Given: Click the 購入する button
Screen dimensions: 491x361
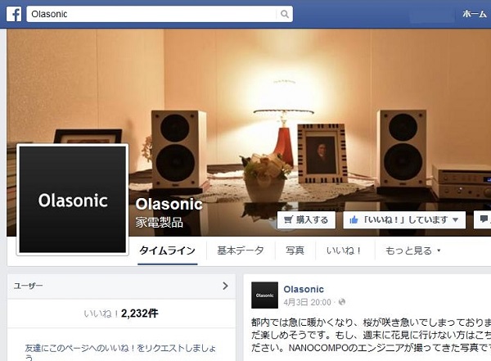Looking at the screenshot, I should pyautogui.click(x=306, y=219).
